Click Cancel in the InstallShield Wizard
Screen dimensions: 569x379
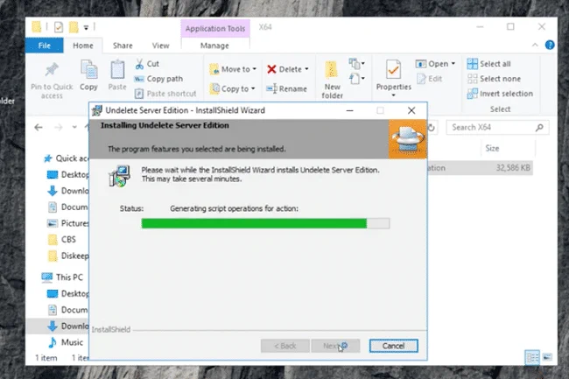(393, 346)
